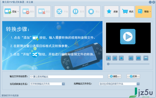Pause conversion with the 暂停 button
The height and width of the screenshot is (98, 156).
tap(77, 12)
